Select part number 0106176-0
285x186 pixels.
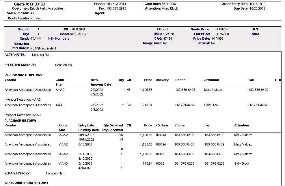[77, 29]
